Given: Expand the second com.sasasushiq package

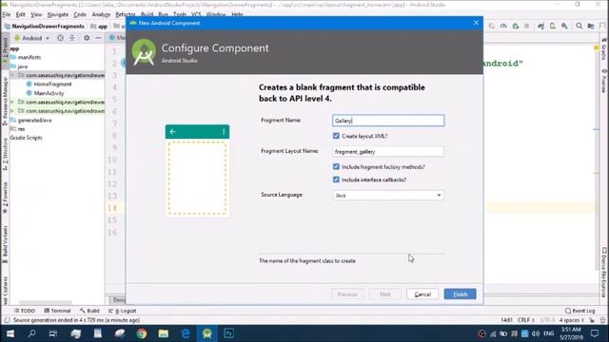Looking at the screenshot, I should point(12,102).
